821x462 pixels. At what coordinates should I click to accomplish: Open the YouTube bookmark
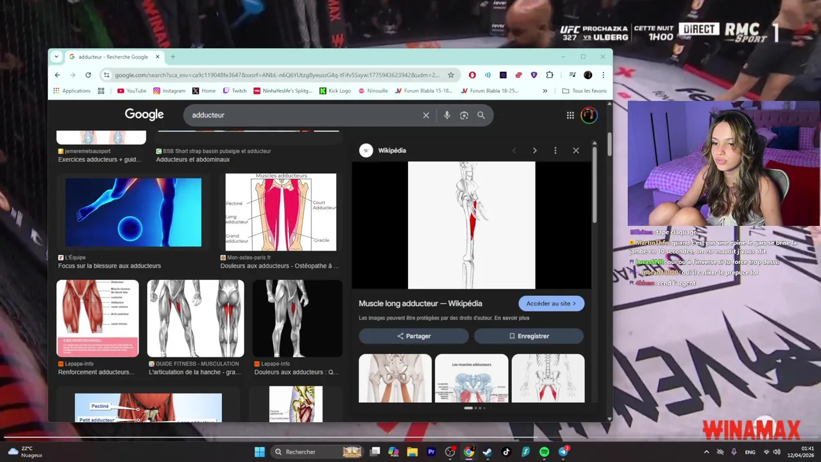[x=131, y=91]
